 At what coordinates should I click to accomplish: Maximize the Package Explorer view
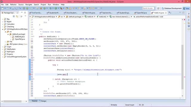point(25,12)
